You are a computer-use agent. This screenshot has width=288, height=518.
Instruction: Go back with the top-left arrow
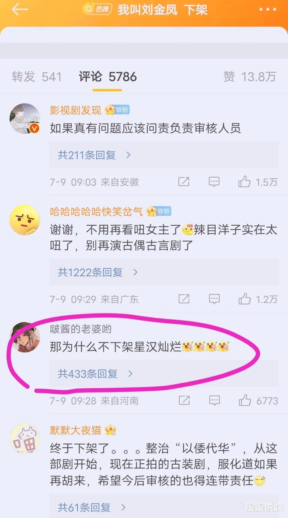point(20,10)
